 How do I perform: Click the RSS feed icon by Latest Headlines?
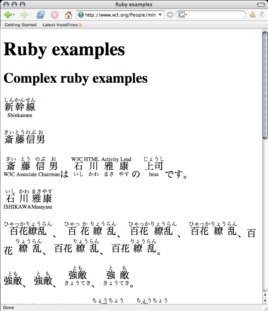81,25
